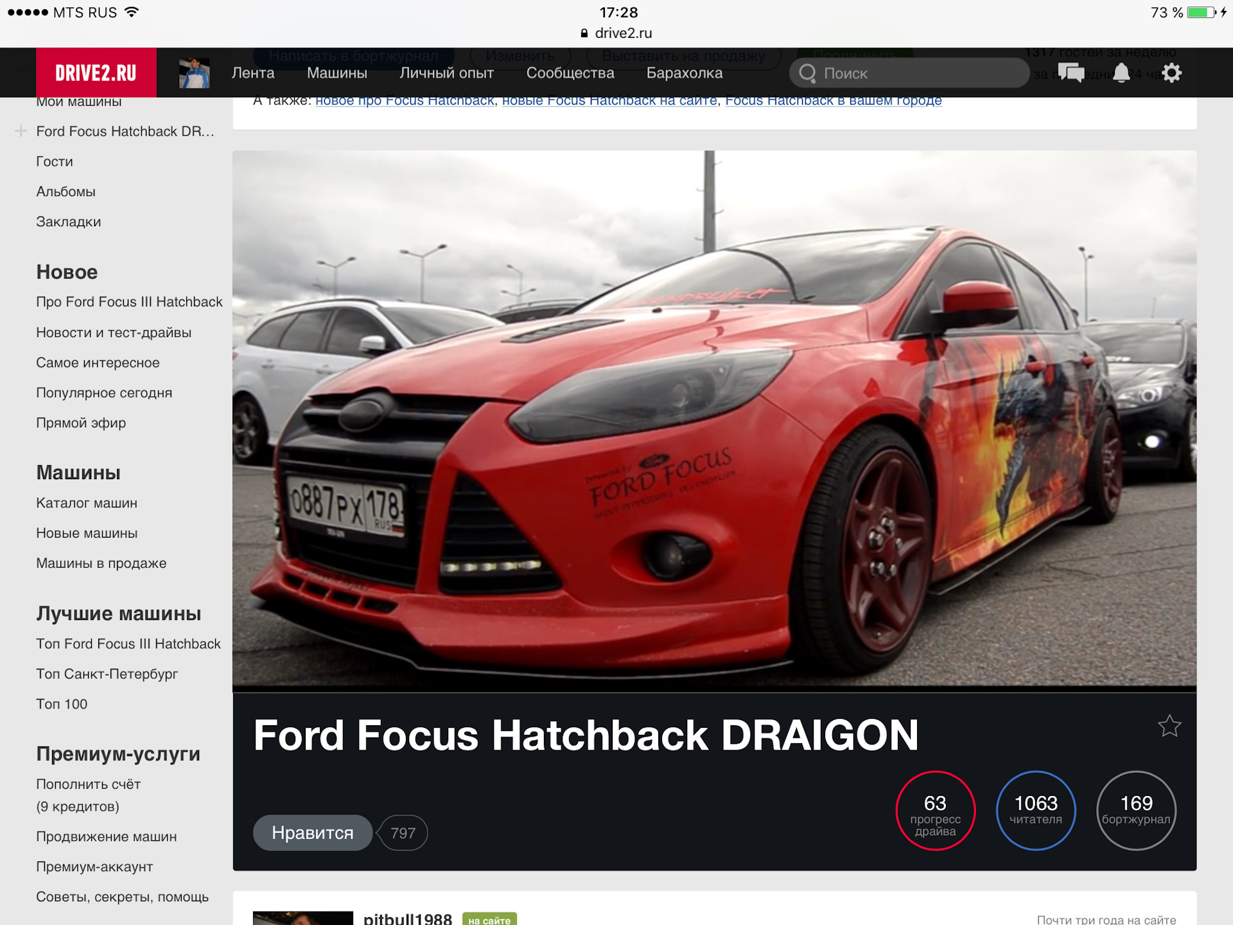Image resolution: width=1233 pixels, height=925 pixels.
Task: Open user profile avatar in header
Action: (194, 73)
